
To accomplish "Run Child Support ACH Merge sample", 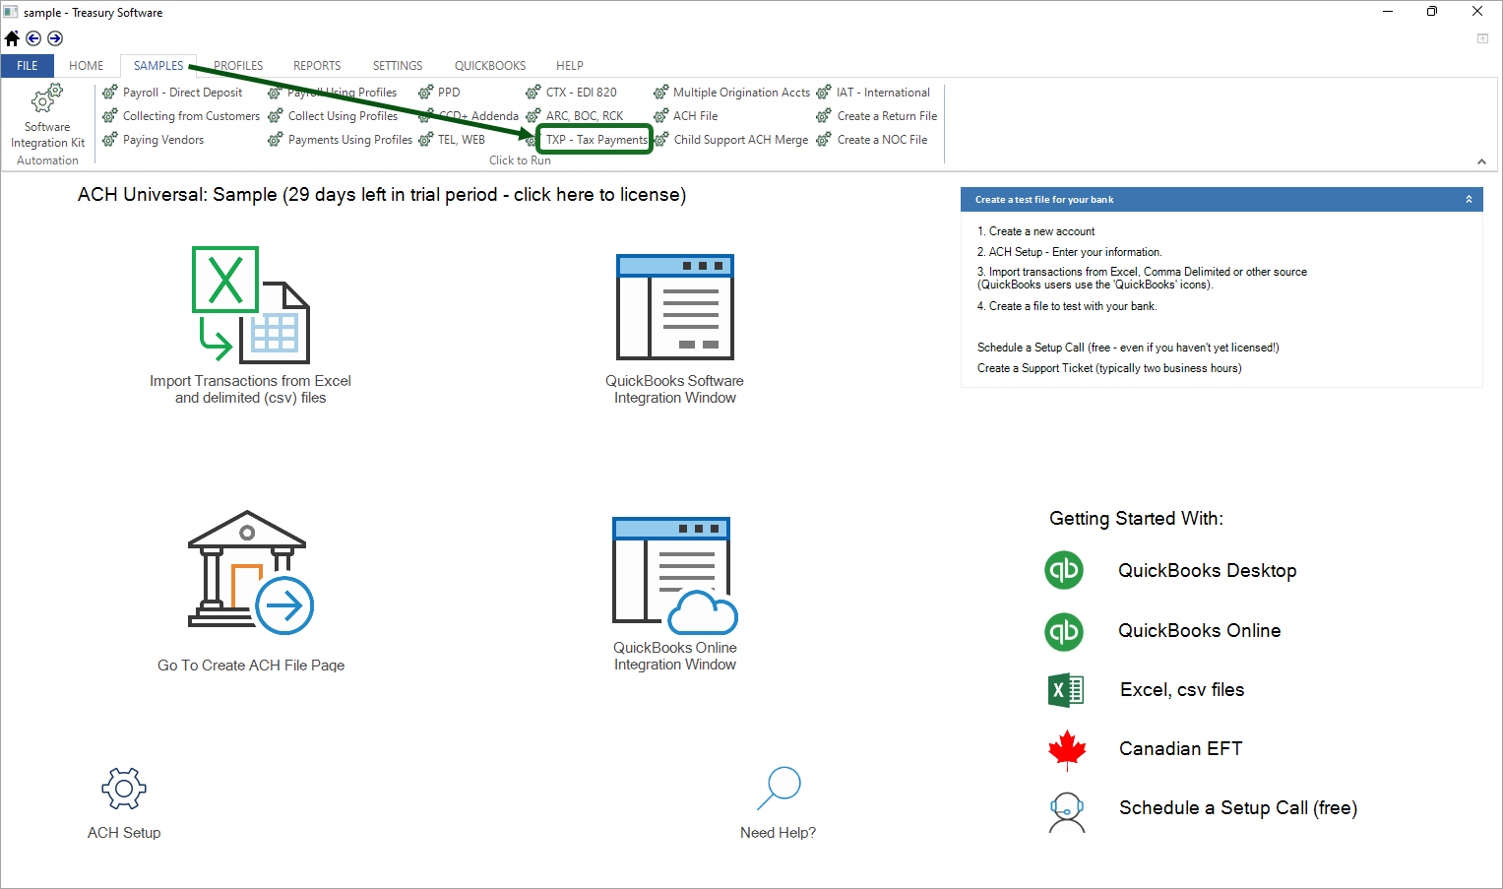I will (x=731, y=140).
